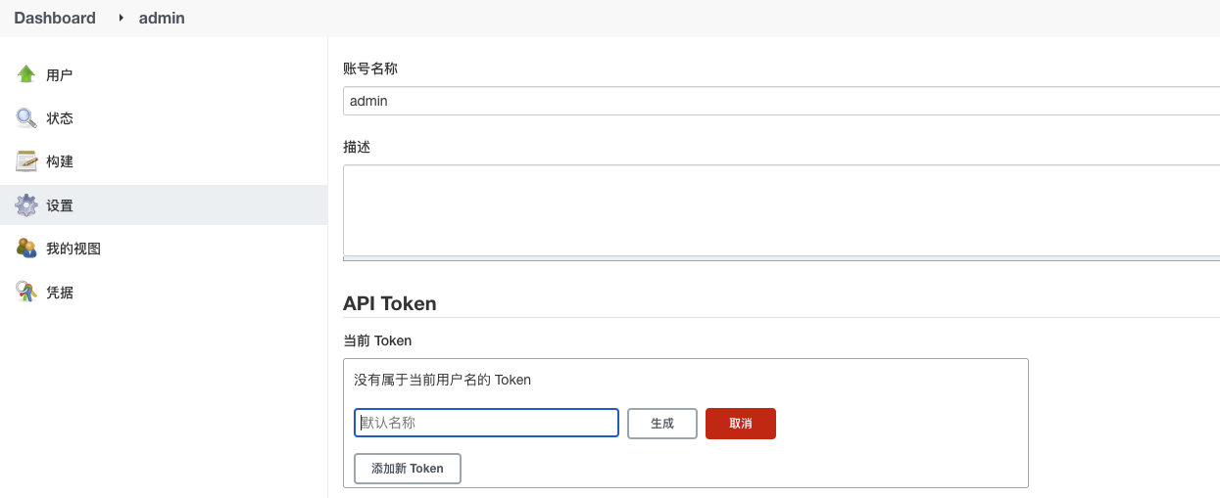
Task: Open 构建 text link in the sidebar
Action: [60, 161]
